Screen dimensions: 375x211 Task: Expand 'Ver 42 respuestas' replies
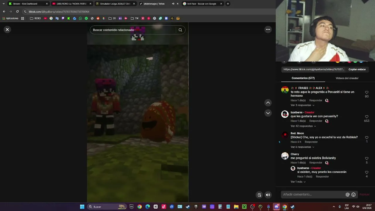[x=303, y=126]
